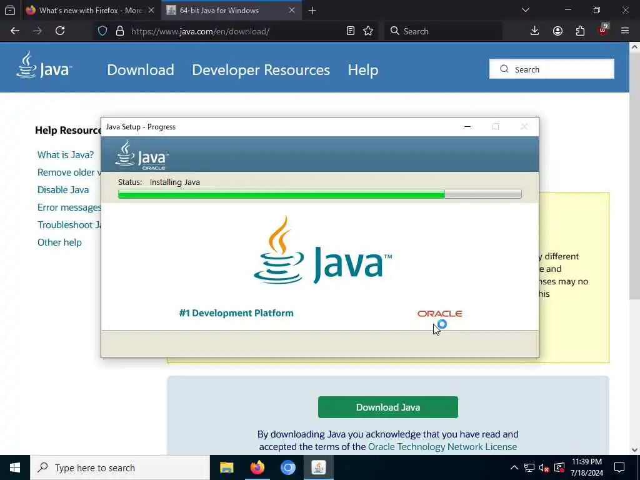
Task: Close the What's new with Firefox tab
Action: pos(151,11)
